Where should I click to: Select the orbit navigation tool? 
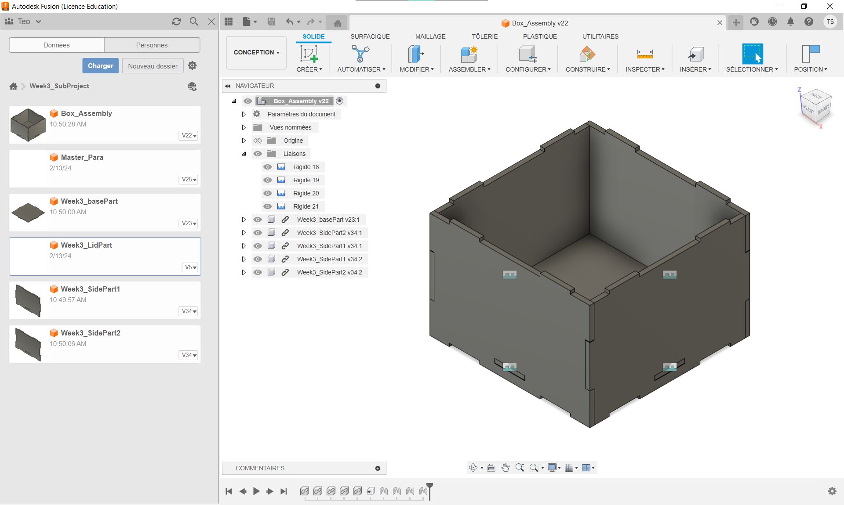(x=473, y=468)
